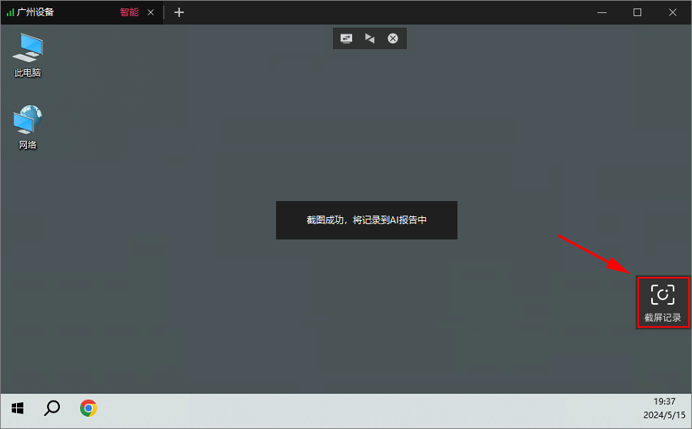Image resolution: width=692 pixels, height=429 pixels.
Task: Close the remote control window
Action: (x=673, y=12)
